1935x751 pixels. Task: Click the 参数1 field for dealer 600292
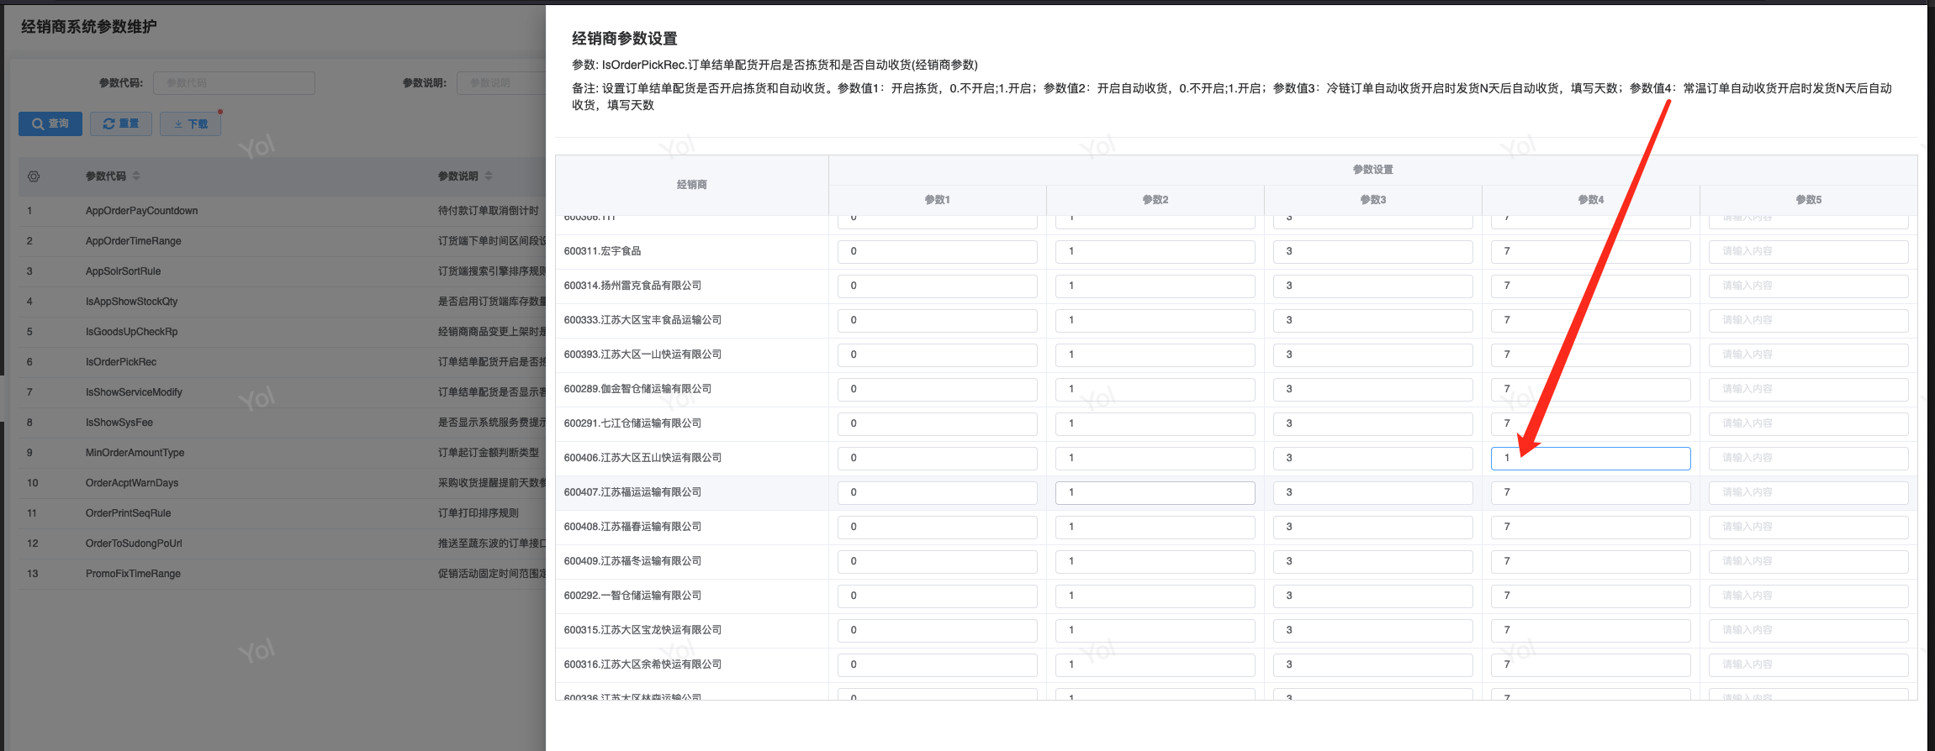tap(937, 596)
